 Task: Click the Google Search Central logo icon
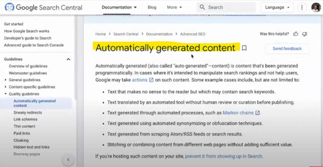tap(9, 7)
